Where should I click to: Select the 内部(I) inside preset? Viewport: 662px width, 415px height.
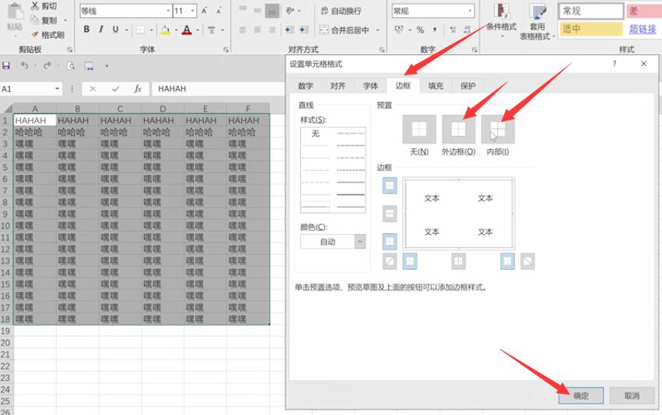tap(498, 129)
